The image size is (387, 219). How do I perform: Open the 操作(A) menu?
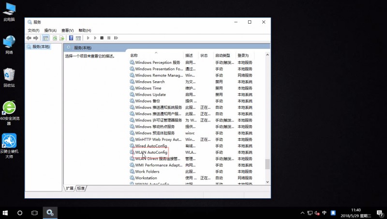click(x=50, y=30)
